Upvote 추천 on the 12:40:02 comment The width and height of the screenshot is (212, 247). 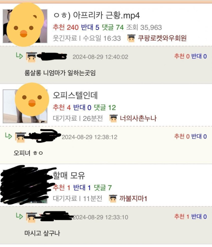pos(182,56)
